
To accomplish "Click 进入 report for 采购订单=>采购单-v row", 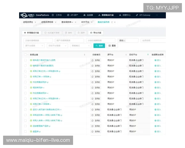I will [x=158, y=104].
